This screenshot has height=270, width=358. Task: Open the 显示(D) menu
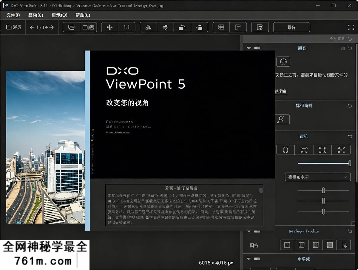[59, 15]
